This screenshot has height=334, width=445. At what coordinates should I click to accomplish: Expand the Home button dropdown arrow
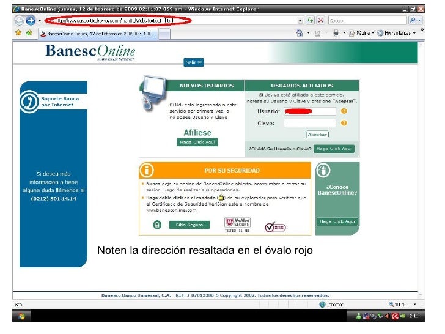click(x=308, y=33)
